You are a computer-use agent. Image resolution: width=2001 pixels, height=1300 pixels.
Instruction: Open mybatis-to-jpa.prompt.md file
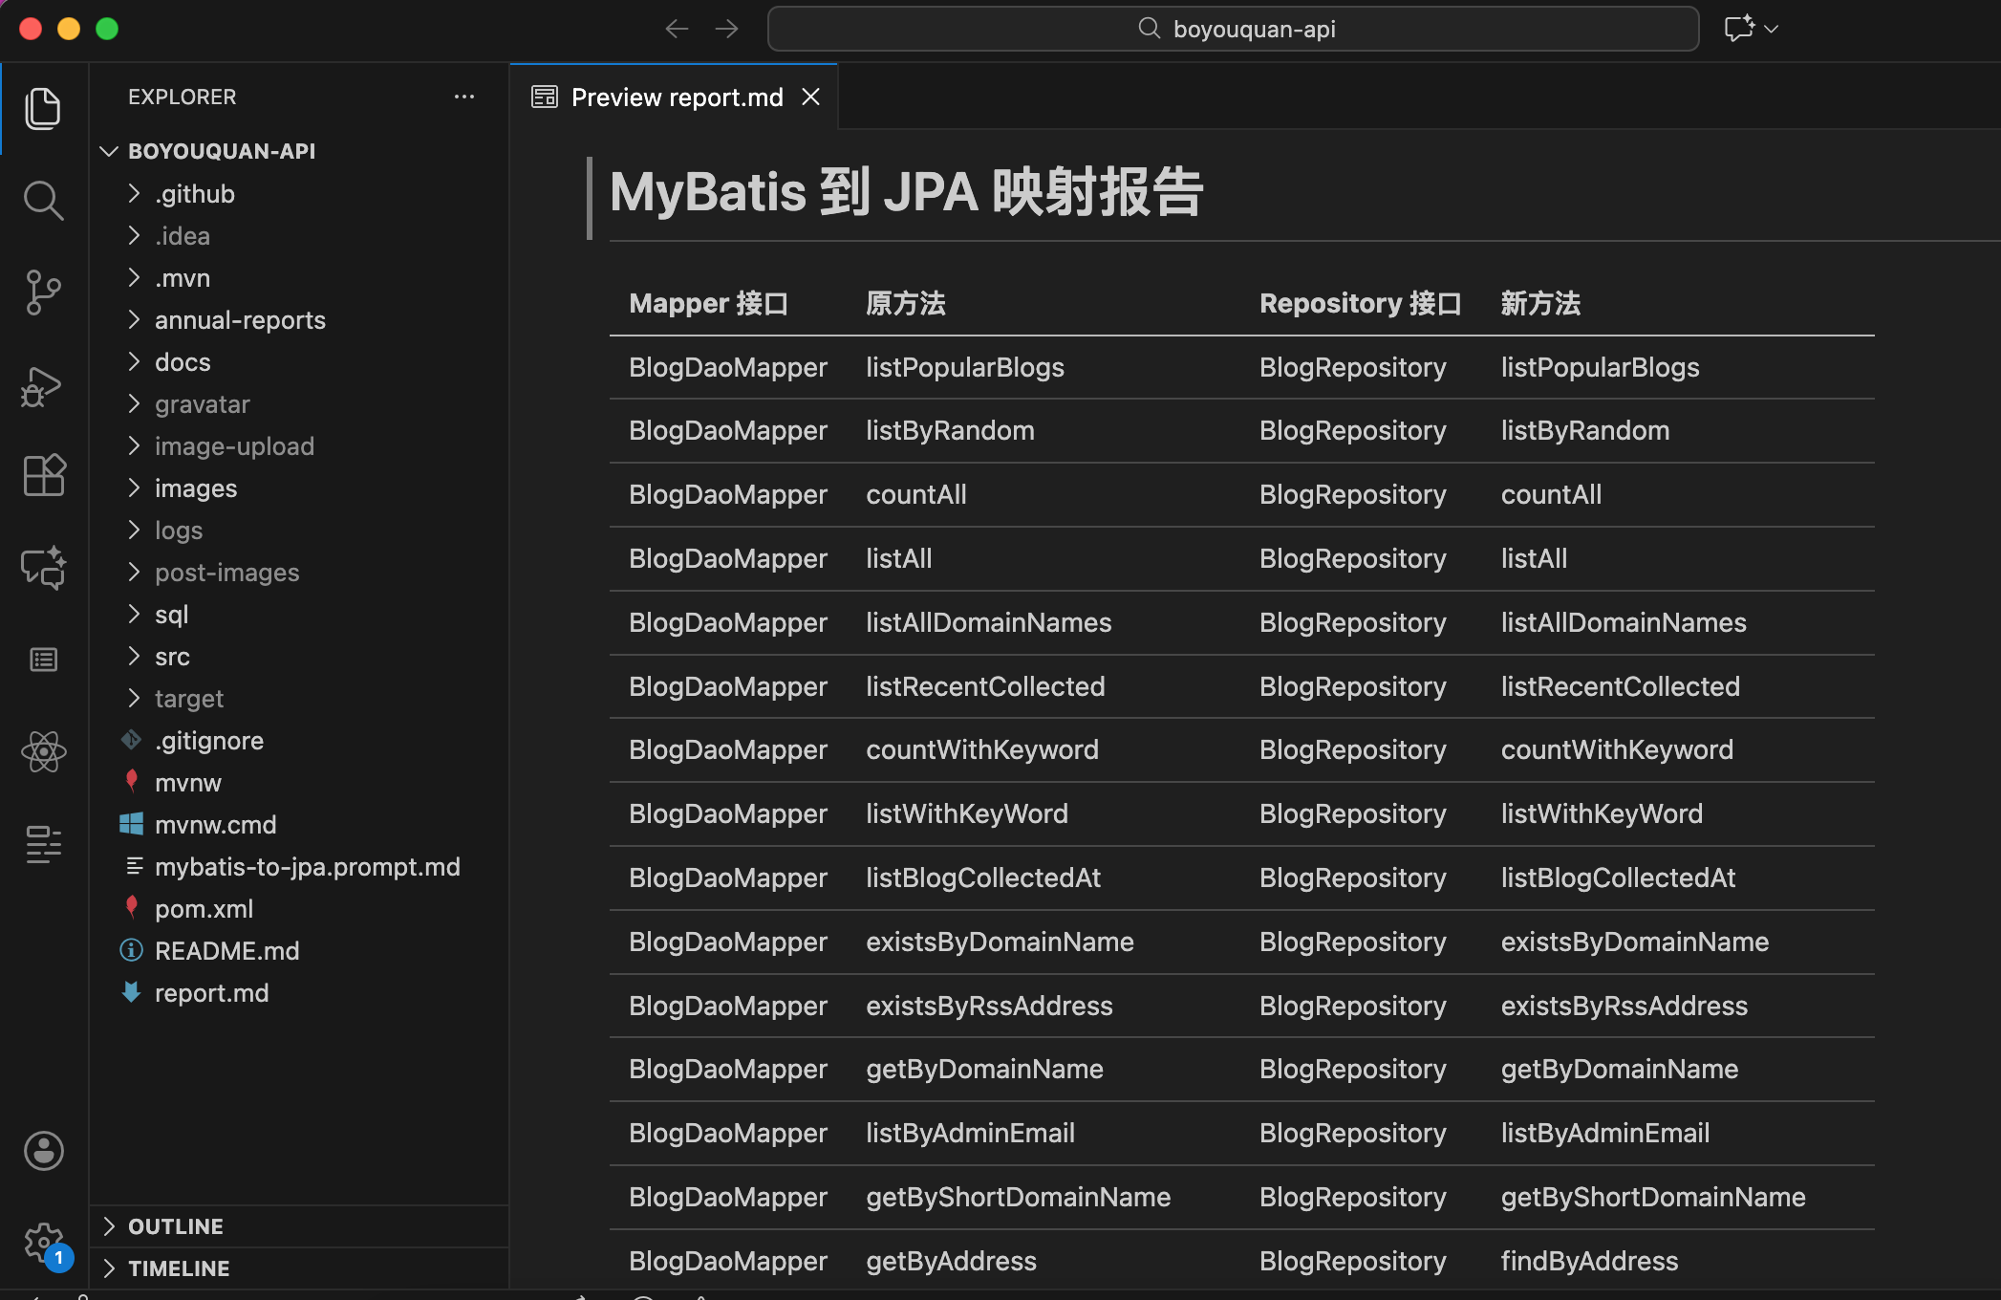click(308, 866)
